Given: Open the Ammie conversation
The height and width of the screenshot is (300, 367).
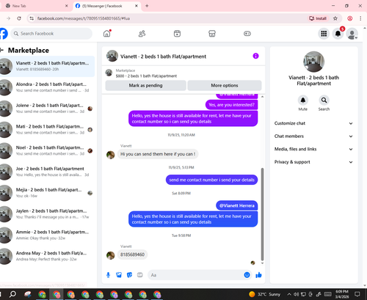Looking at the screenshot, I should coord(47,235).
